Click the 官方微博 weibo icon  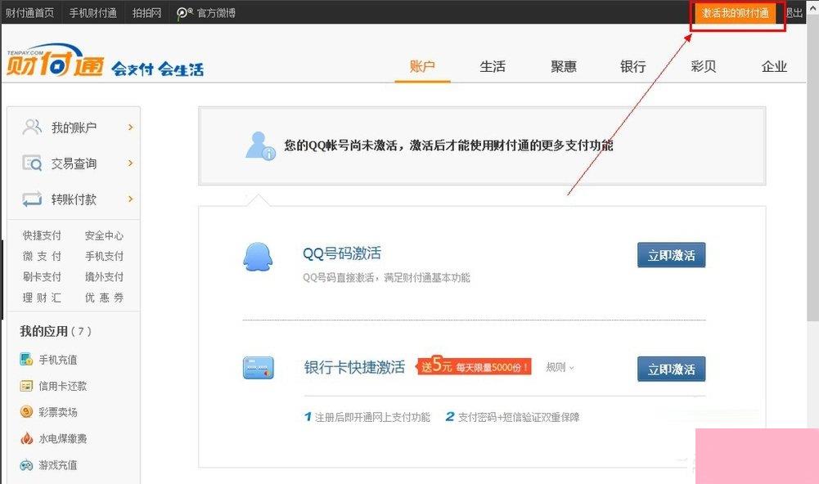[184, 13]
